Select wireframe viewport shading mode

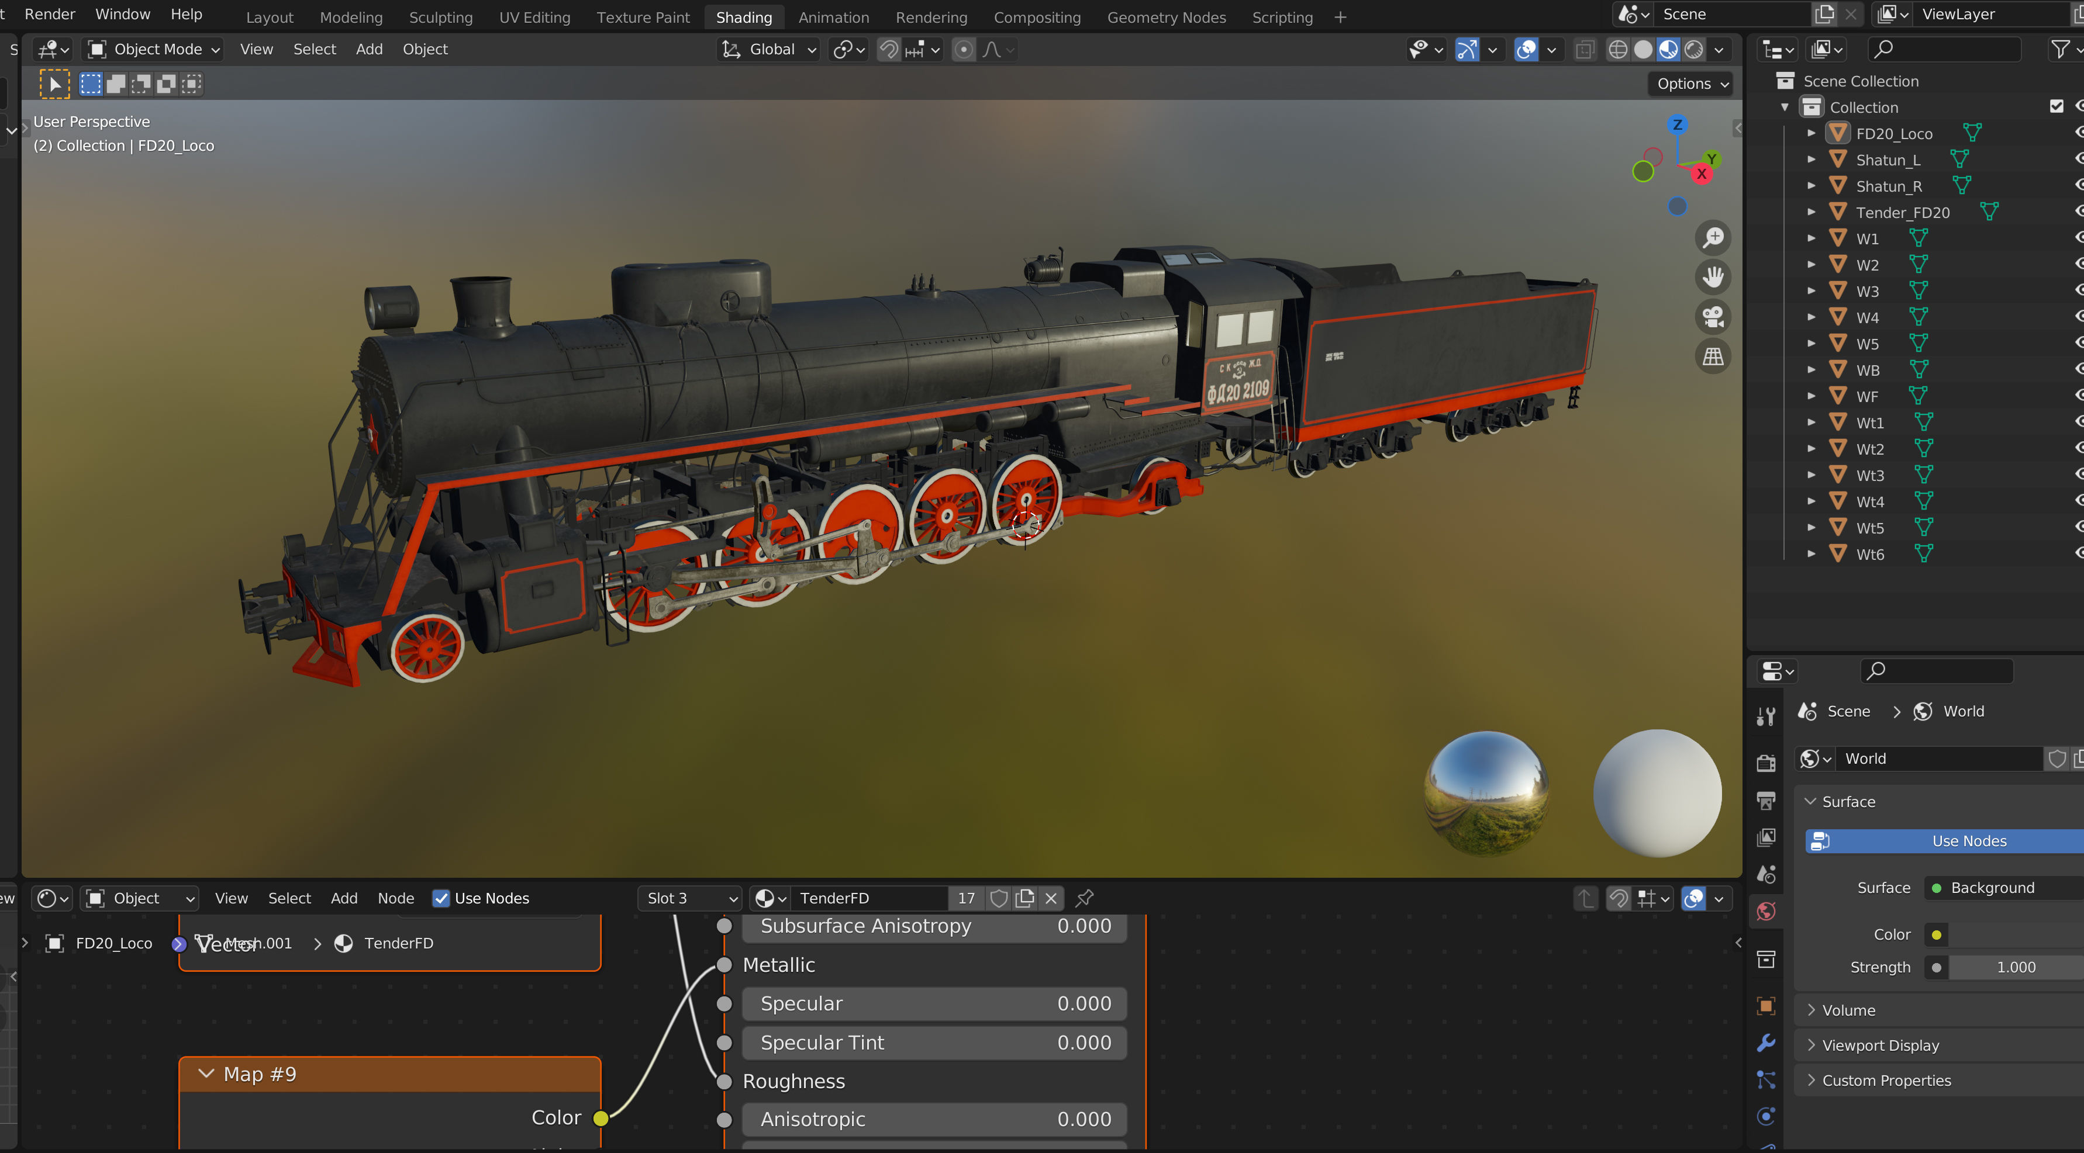[1617, 49]
